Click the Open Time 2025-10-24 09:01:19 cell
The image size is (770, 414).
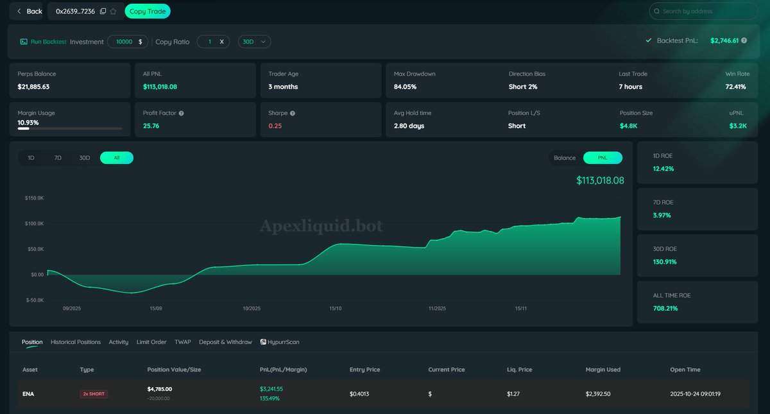click(x=694, y=394)
